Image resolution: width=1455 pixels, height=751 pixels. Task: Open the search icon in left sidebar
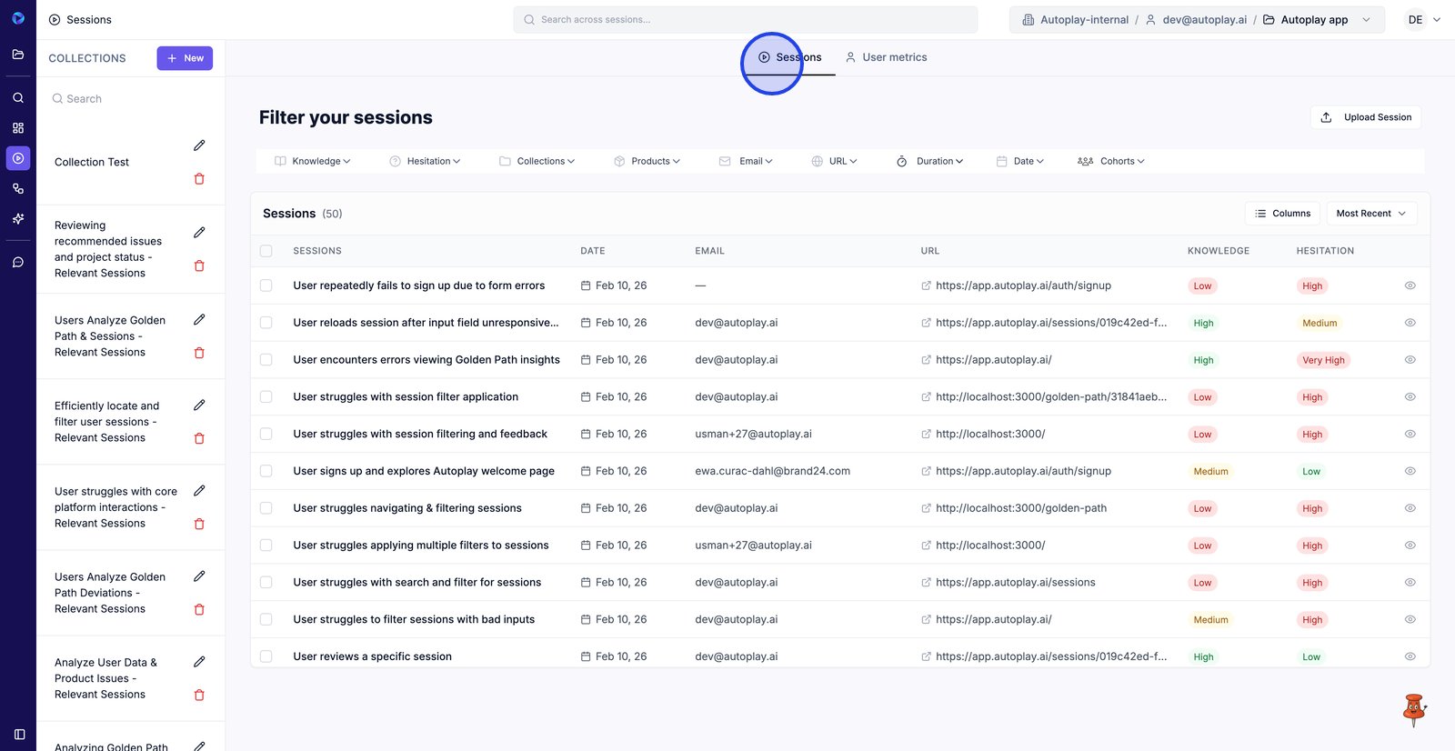click(18, 97)
